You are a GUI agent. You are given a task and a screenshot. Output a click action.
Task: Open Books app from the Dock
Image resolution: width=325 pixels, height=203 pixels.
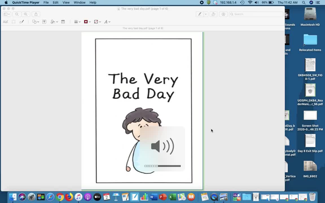[191, 197]
